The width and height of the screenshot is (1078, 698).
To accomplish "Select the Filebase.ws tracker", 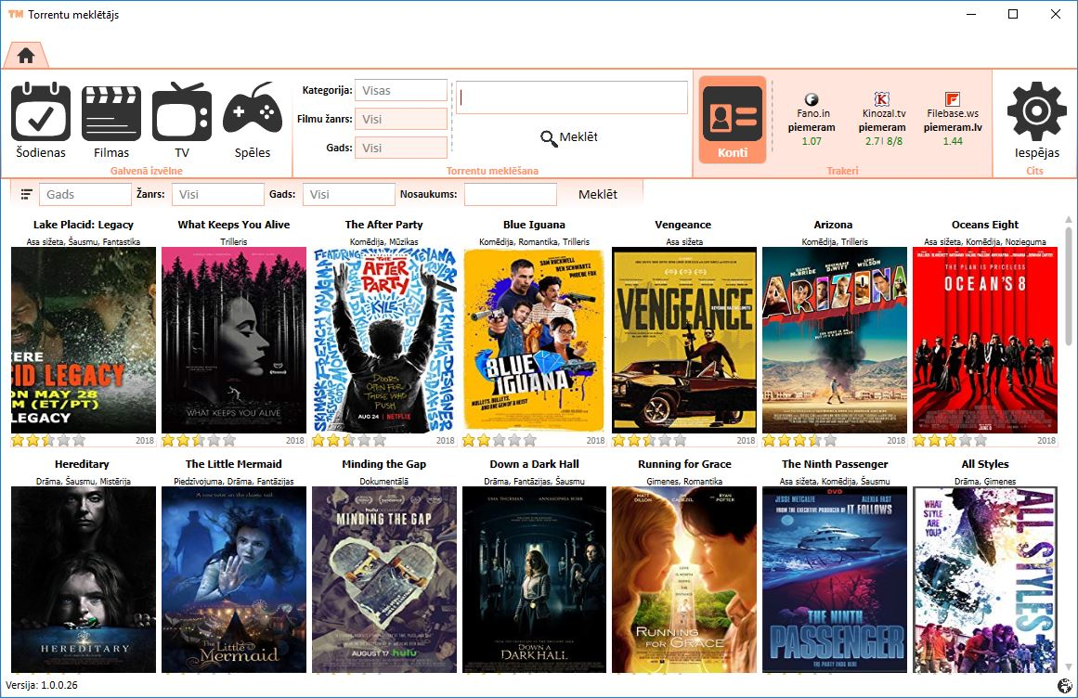I will coord(953,121).
